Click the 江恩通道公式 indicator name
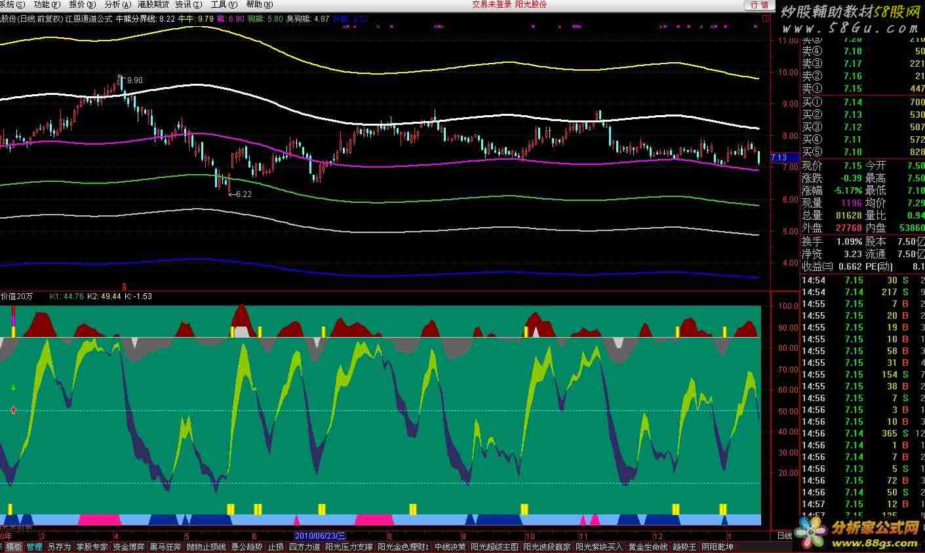 click(88, 19)
